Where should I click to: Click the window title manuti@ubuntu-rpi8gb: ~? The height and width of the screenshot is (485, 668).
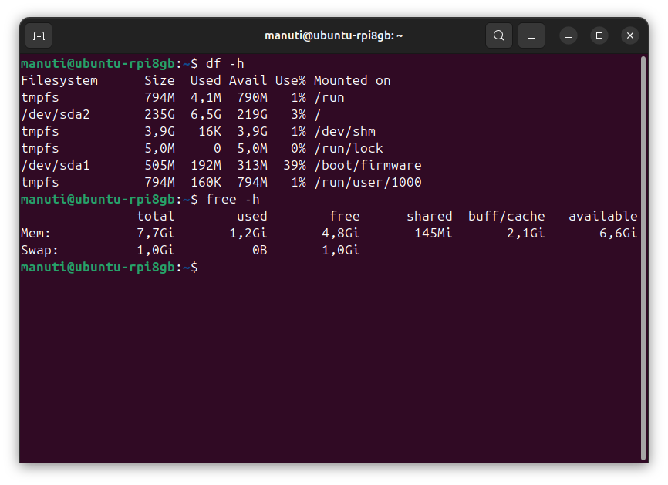[333, 35]
